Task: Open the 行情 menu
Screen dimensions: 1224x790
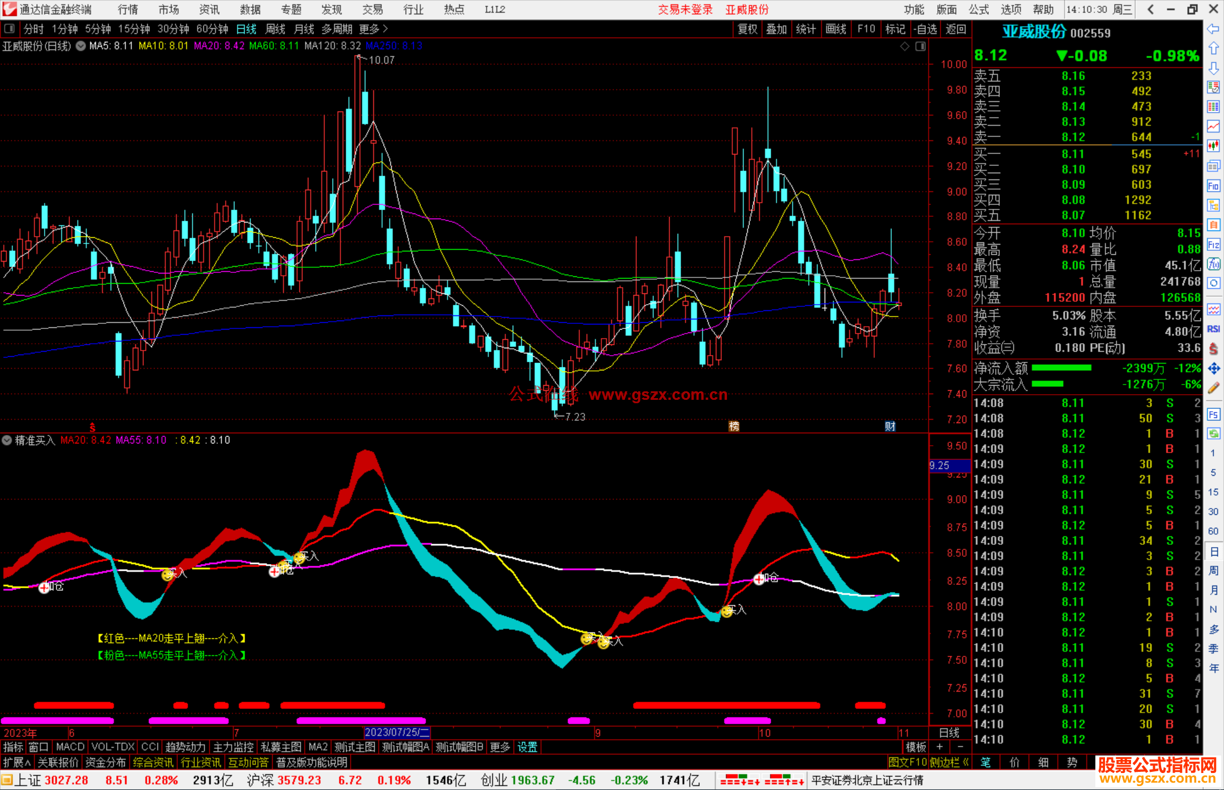Action: (x=127, y=10)
